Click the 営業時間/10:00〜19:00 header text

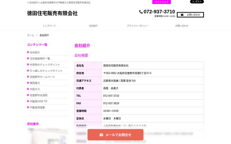click(165, 16)
